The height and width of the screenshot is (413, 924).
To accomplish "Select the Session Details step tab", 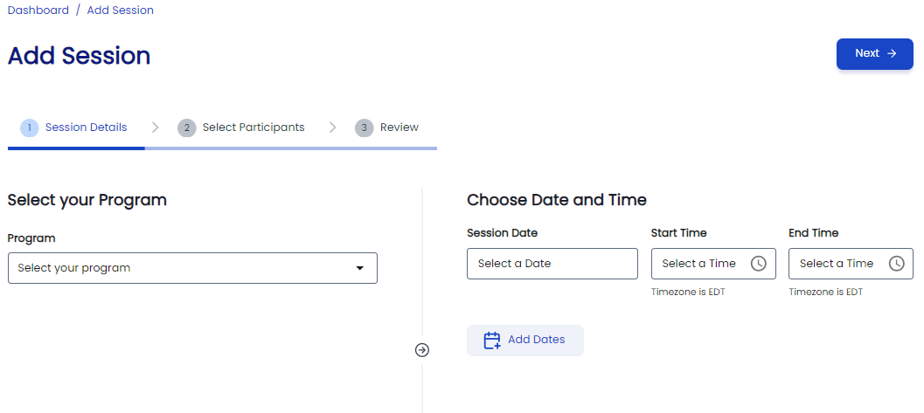I will coord(86,127).
